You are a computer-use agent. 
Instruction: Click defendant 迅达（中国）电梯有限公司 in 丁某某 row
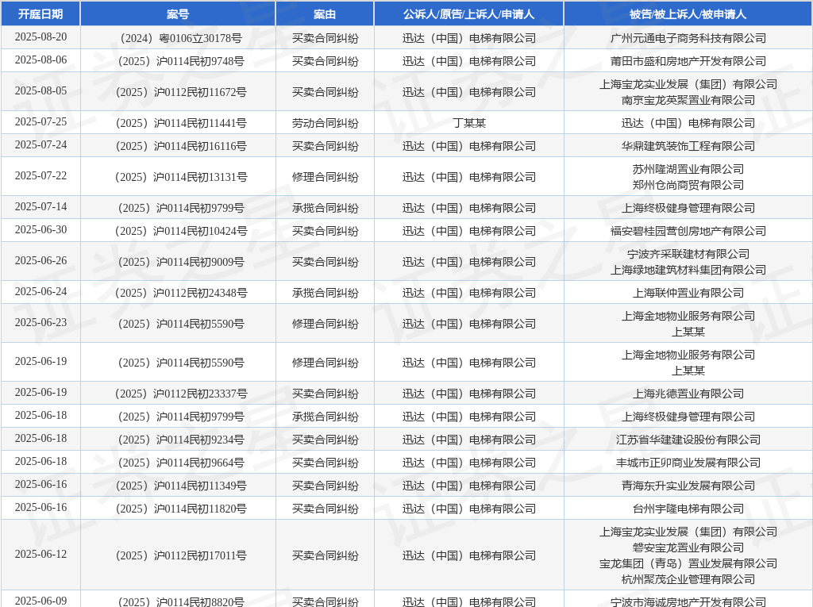coord(688,123)
